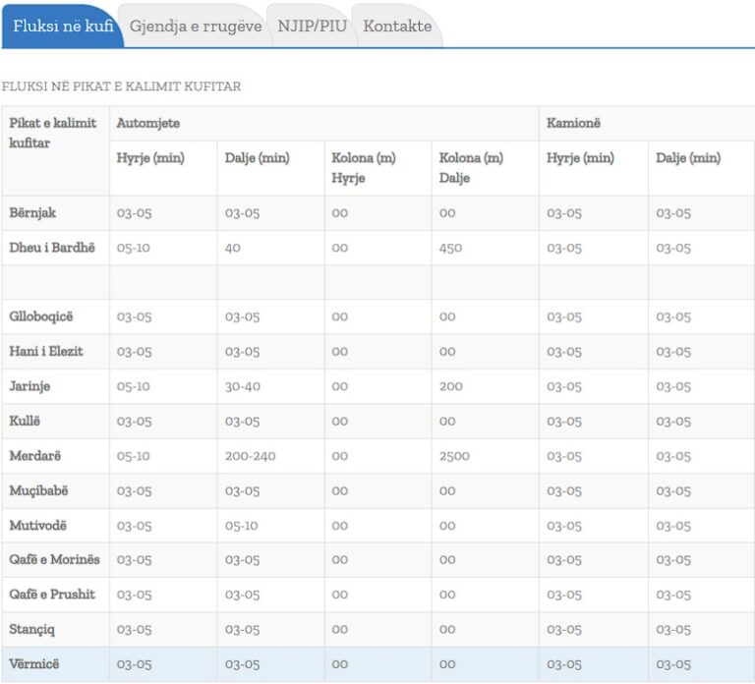The image size is (755, 684).
Task: Select the Kullë row name
Action: pyautogui.click(x=25, y=422)
